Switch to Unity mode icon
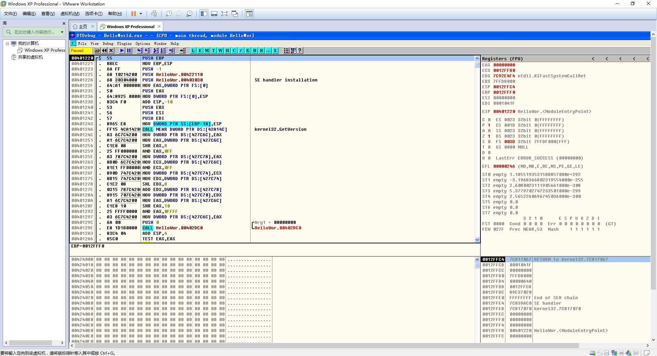This screenshot has height=356, width=657. (235, 14)
